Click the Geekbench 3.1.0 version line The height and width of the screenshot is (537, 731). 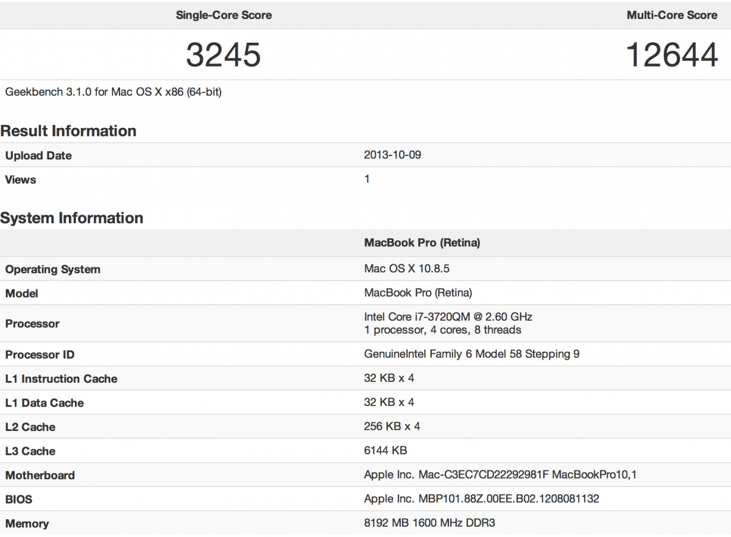click(113, 92)
